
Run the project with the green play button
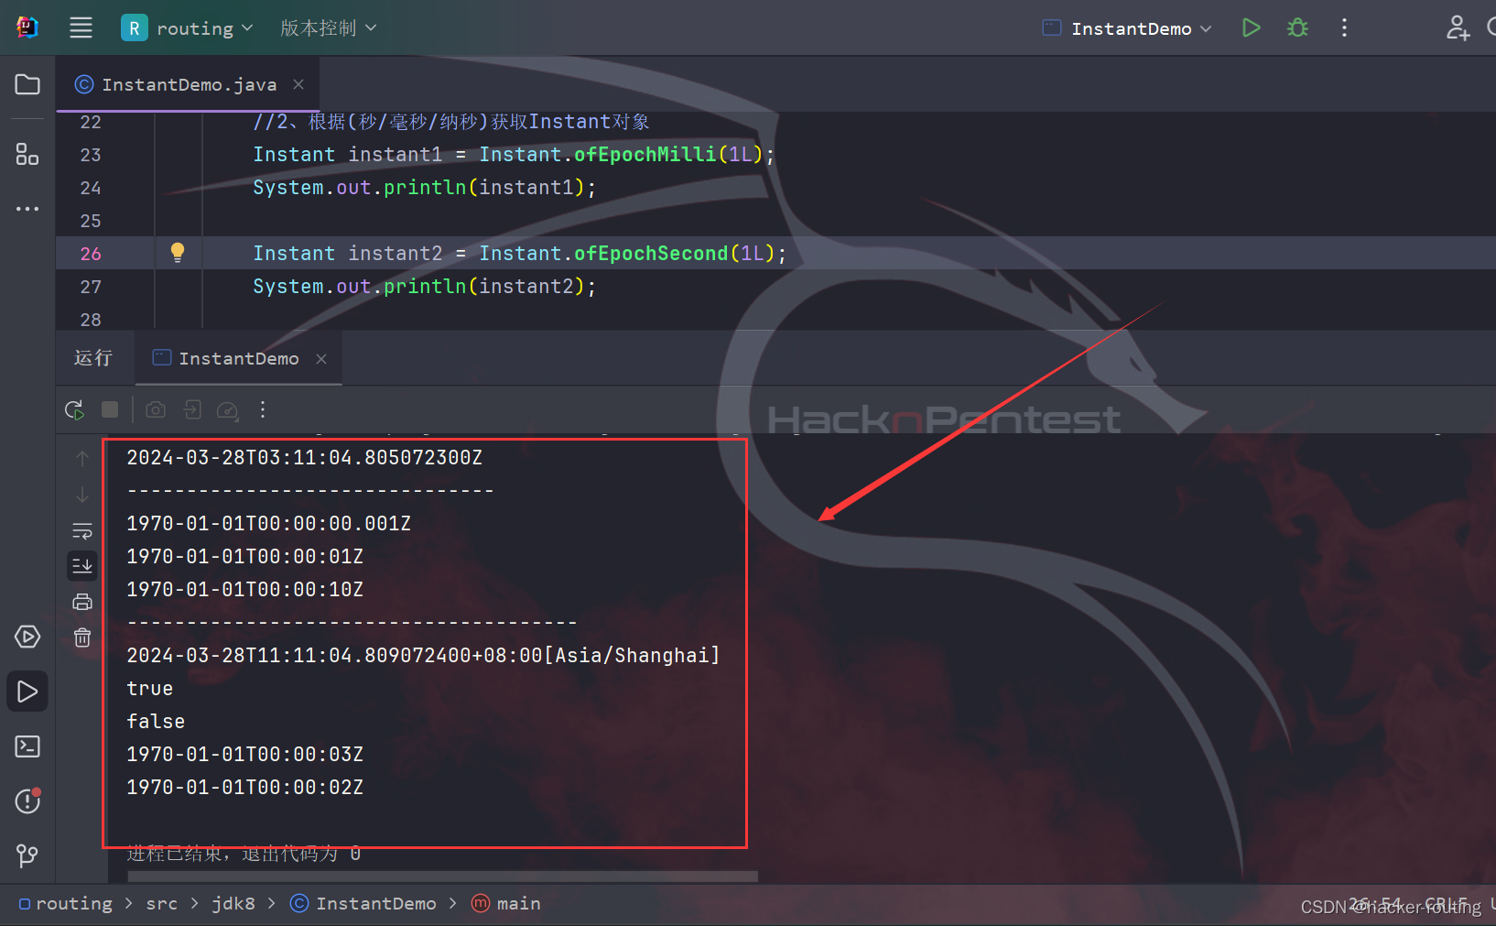click(1251, 27)
